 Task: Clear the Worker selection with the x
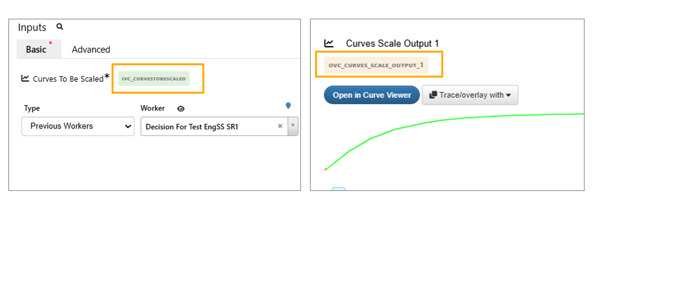(280, 126)
